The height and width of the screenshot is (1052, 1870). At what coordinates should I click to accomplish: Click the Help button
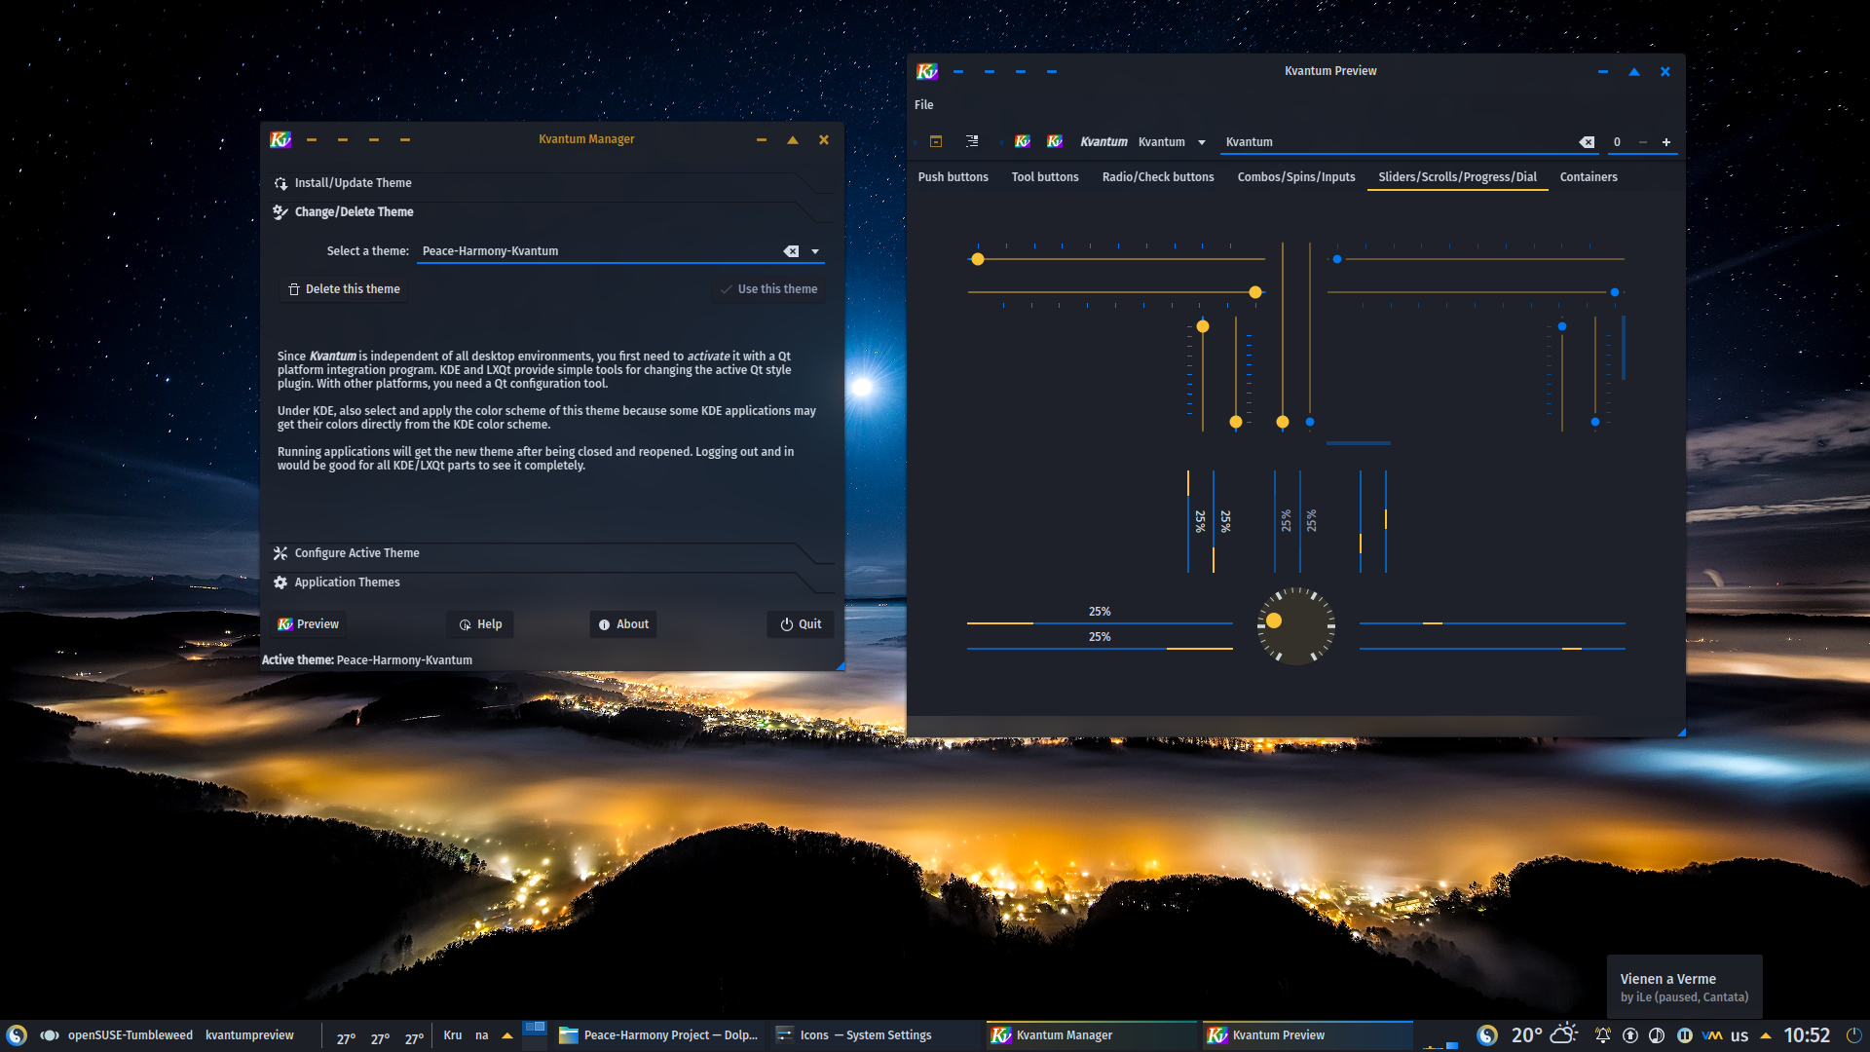pyautogui.click(x=480, y=624)
